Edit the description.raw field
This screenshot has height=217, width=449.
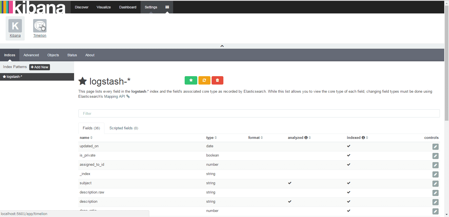pos(436,193)
